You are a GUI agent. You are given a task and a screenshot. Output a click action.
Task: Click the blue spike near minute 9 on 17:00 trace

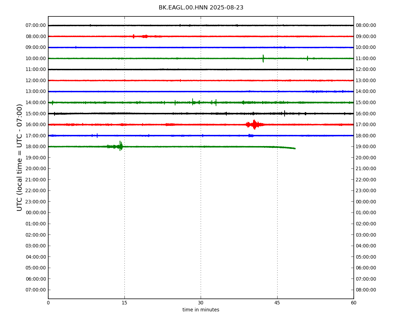pyautogui.click(x=97, y=136)
